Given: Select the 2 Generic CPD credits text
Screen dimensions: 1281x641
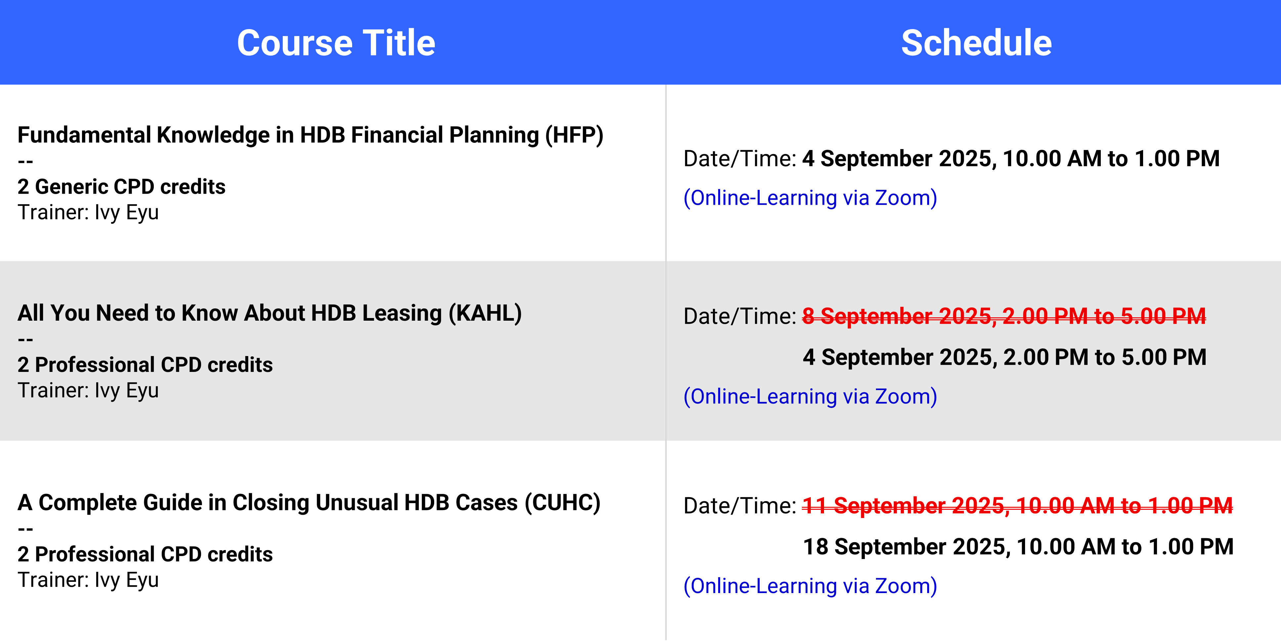Looking at the screenshot, I should pos(121,186).
